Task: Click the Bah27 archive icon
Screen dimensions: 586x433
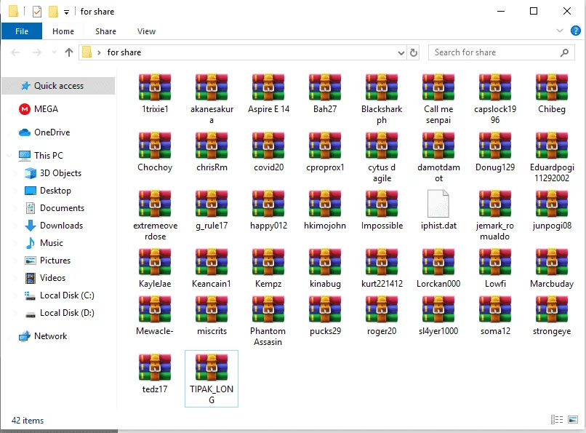Action: [x=325, y=88]
